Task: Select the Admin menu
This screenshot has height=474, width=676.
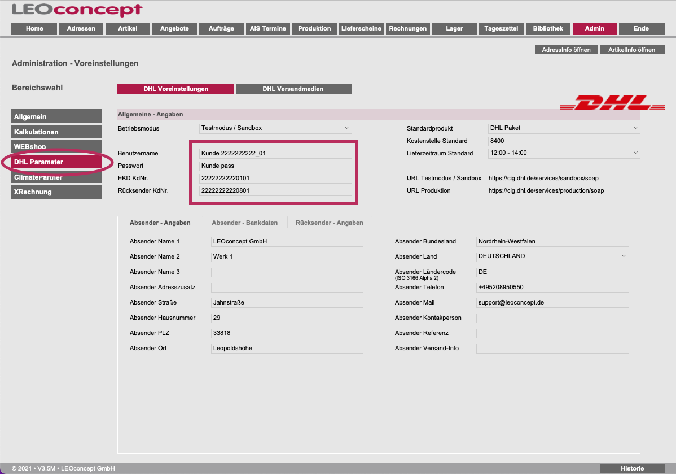Action: pos(595,28)
